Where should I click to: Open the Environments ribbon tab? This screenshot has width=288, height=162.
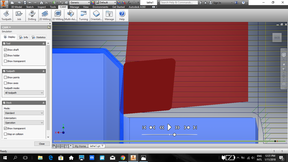pyautogui.click(x=100, y=7)
